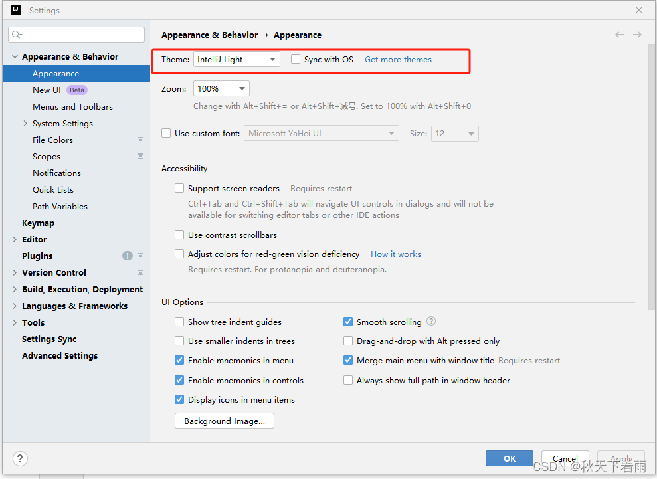Click the Plugins update count badge
Image resolution: width=657 pixels, height=479 pixels.
(x=128, y=256)
